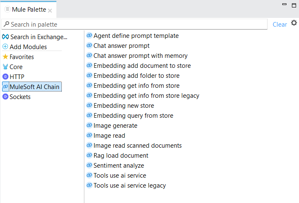299x203 pixels.
Task: Select the Mule Palette tab
Action: 29,9
